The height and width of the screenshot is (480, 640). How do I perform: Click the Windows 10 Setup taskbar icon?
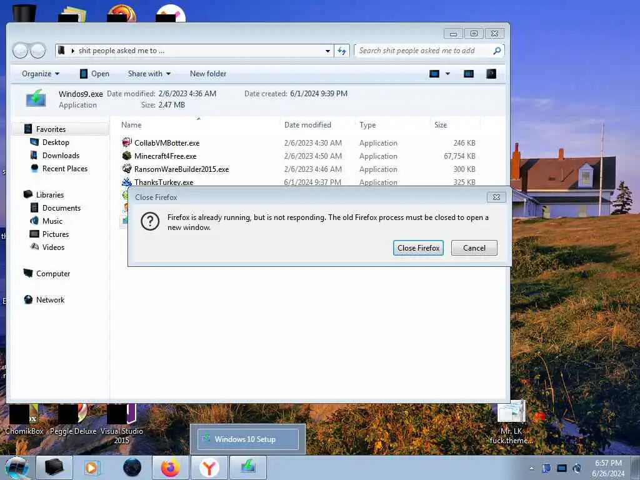pos(248,467)
